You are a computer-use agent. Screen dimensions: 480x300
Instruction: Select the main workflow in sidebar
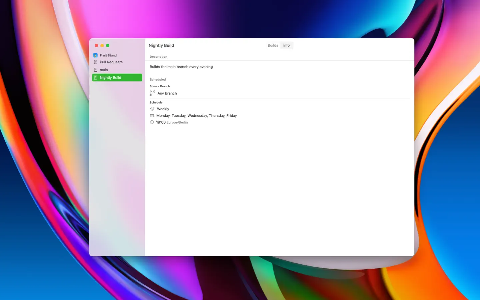point(117,70)
